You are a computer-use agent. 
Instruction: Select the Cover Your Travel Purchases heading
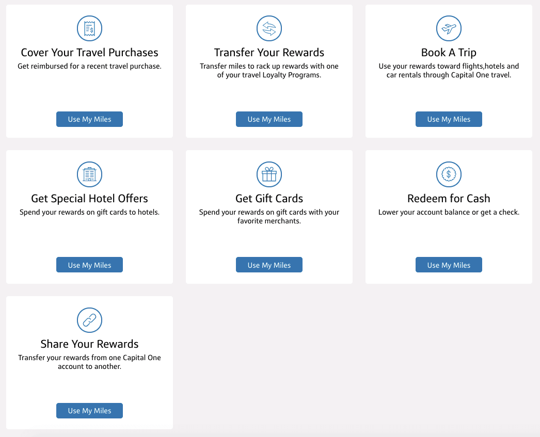89,53
